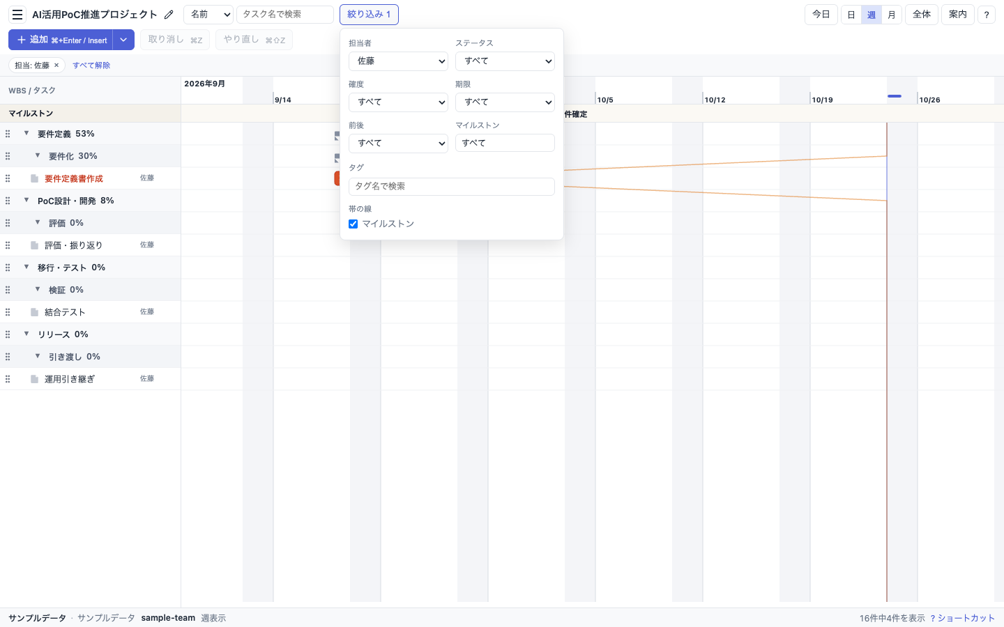Remove the 担当: 佐藤 filter chip
This screenshot has width=1004, height=627.
56,65
